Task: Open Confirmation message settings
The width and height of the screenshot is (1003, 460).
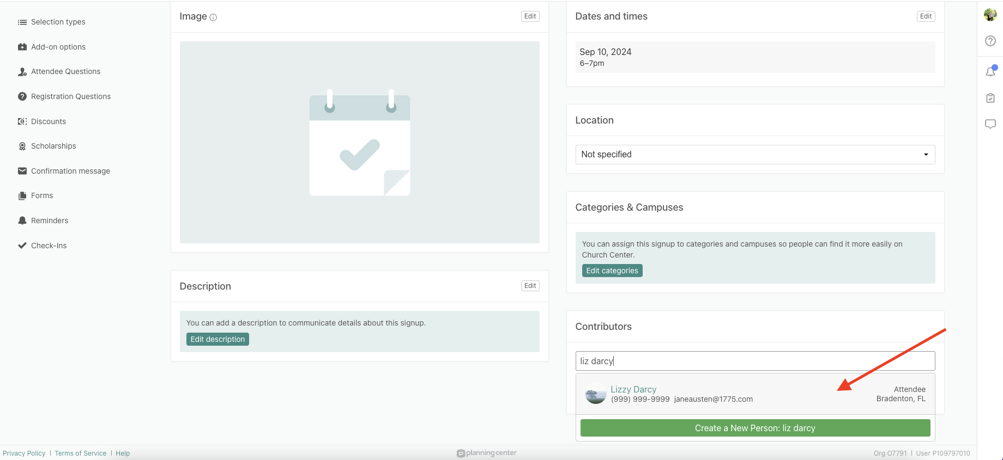Action: (x=70, y=171)
